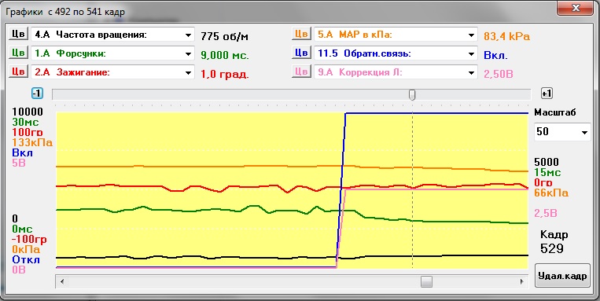Click the horizontal scrollbar left arrow
This screenshot has height=301, width=600.
(x=61, y=282)
